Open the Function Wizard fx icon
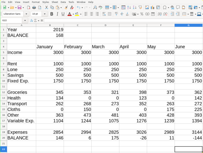203x153 pixels. (x=31, y=21)
